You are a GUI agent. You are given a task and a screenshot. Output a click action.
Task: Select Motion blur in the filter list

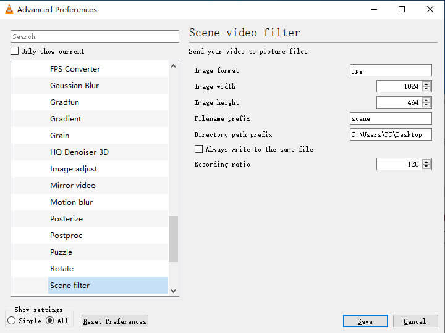pos(72,202)
